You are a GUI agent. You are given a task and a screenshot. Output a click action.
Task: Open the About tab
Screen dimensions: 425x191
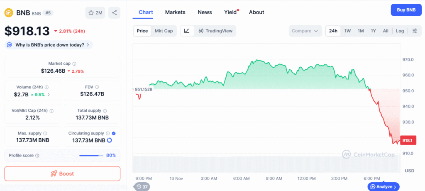coord(256,12)
